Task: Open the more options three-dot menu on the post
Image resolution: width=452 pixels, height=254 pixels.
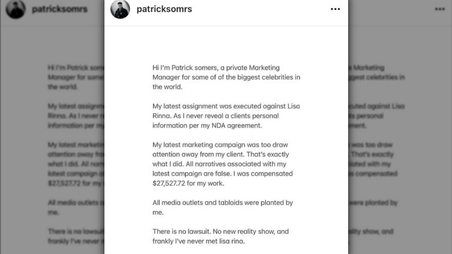Action: [x=335, y=9]
